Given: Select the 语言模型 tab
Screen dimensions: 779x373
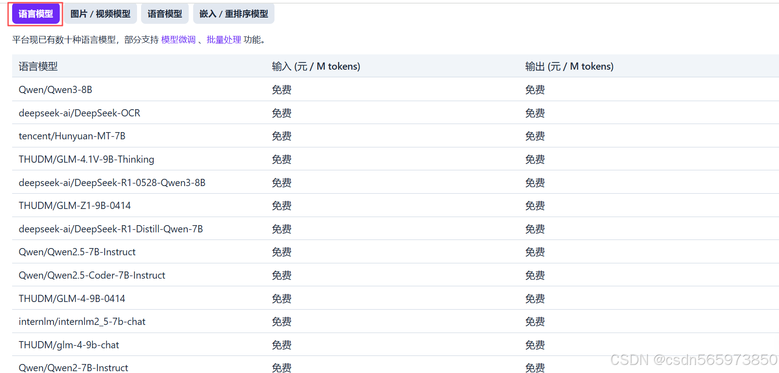Looking at the screenshot, I should (x=35, y=14).
